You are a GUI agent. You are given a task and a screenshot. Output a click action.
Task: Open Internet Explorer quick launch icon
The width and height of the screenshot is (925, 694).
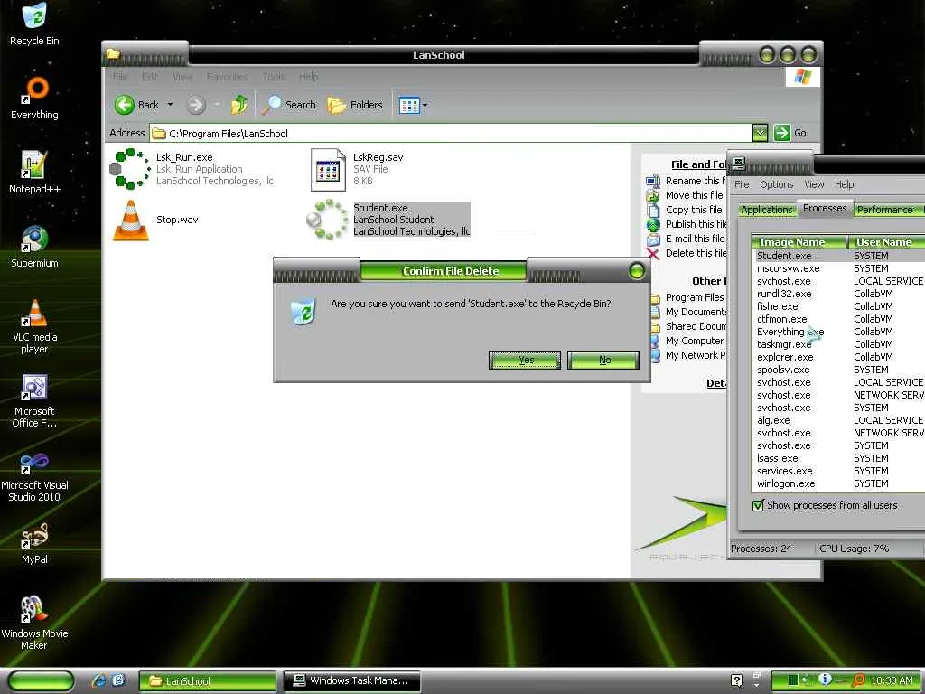(98, 681)
